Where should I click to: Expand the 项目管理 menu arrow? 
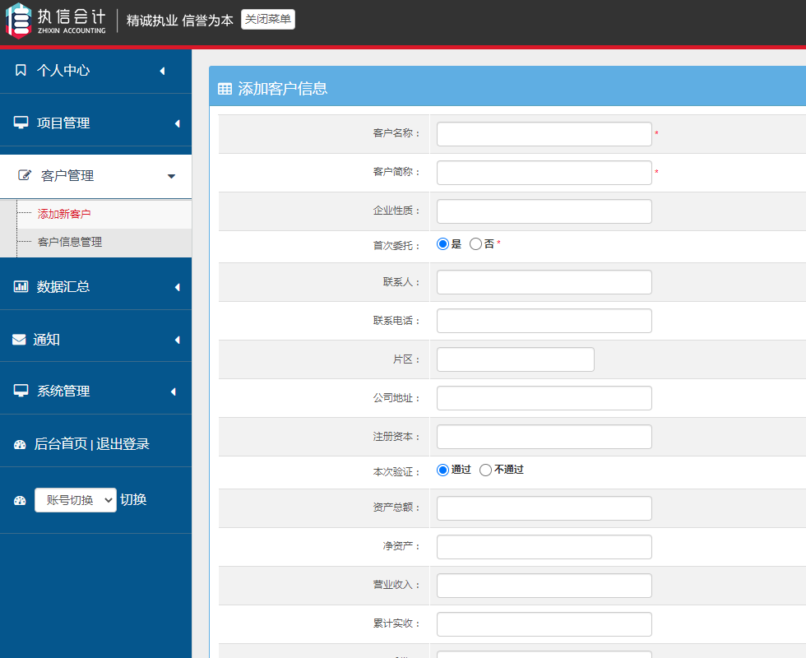pyautogui.click(x=178, y=123)
